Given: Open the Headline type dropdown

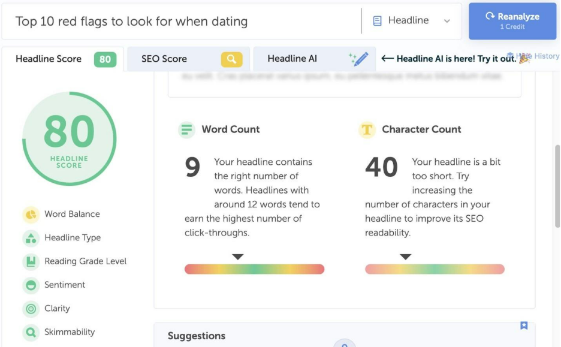Looking at the screenshot, I should (412, 21).
